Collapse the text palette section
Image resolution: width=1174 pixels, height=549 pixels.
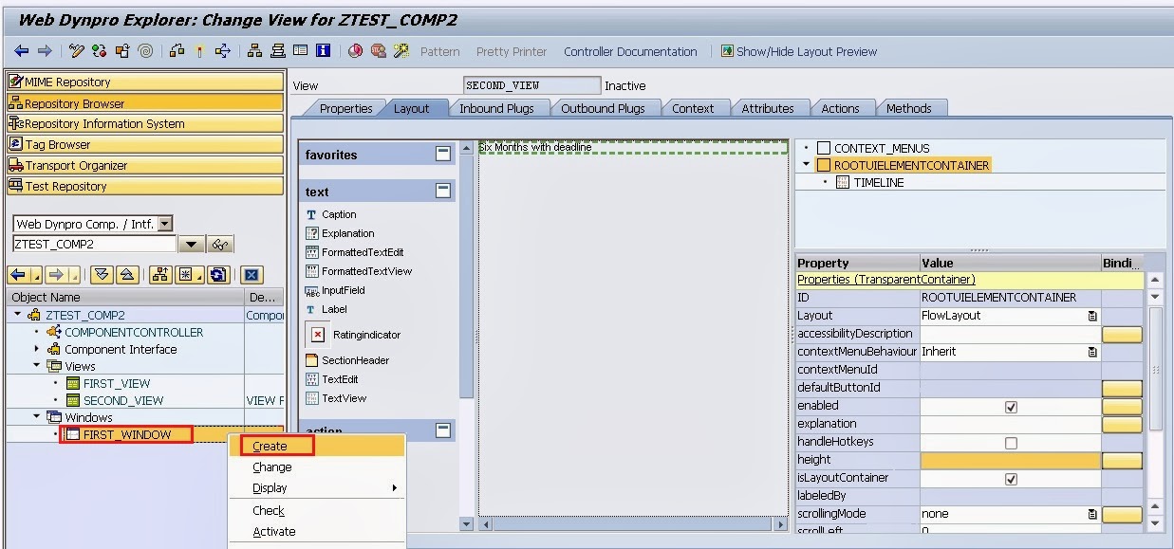coord(443,191)
